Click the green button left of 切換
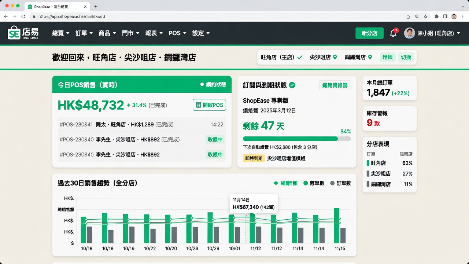The height and width of the screenshot is (264, 469). click(x=388, y=57)
